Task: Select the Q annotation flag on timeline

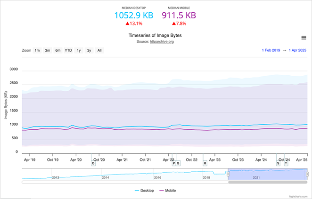Action: click(178, 163)
